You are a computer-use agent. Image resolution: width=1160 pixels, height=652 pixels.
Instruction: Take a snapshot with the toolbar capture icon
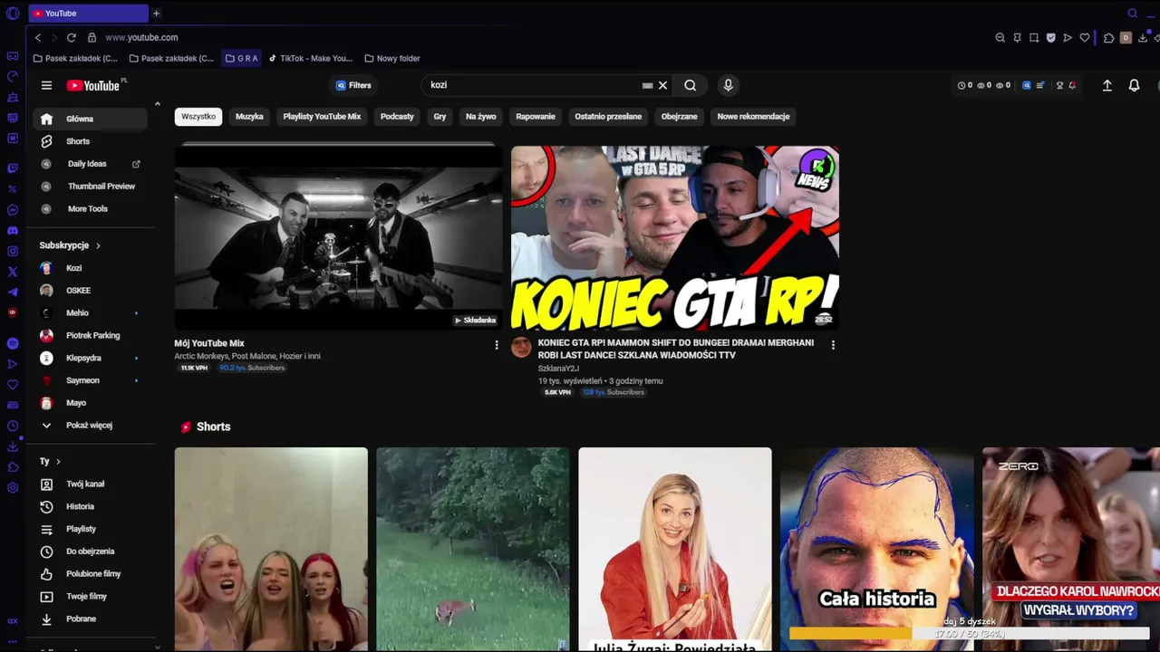1034,37
